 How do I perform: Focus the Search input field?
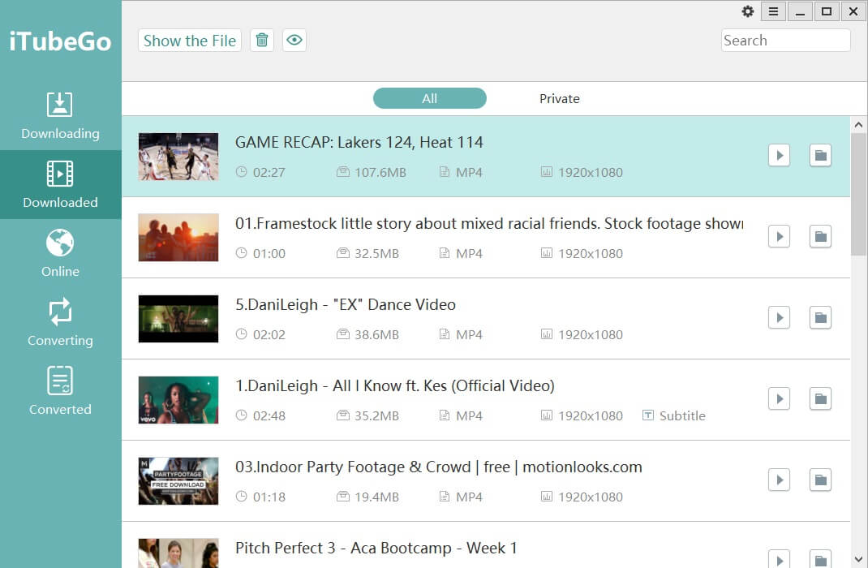[785, 41]
